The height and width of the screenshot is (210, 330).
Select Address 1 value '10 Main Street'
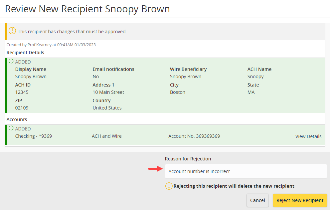click(x=108, y=92)
